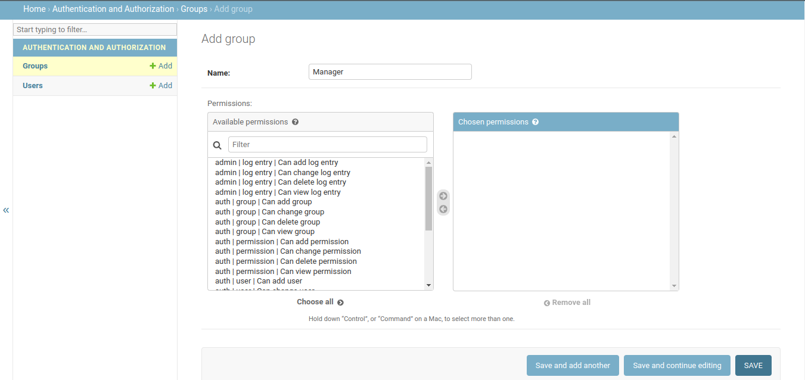This screenshot has height=380, width=805.
Task: Click the available permissions list scrollbar thumb
Action: (428, 198)
